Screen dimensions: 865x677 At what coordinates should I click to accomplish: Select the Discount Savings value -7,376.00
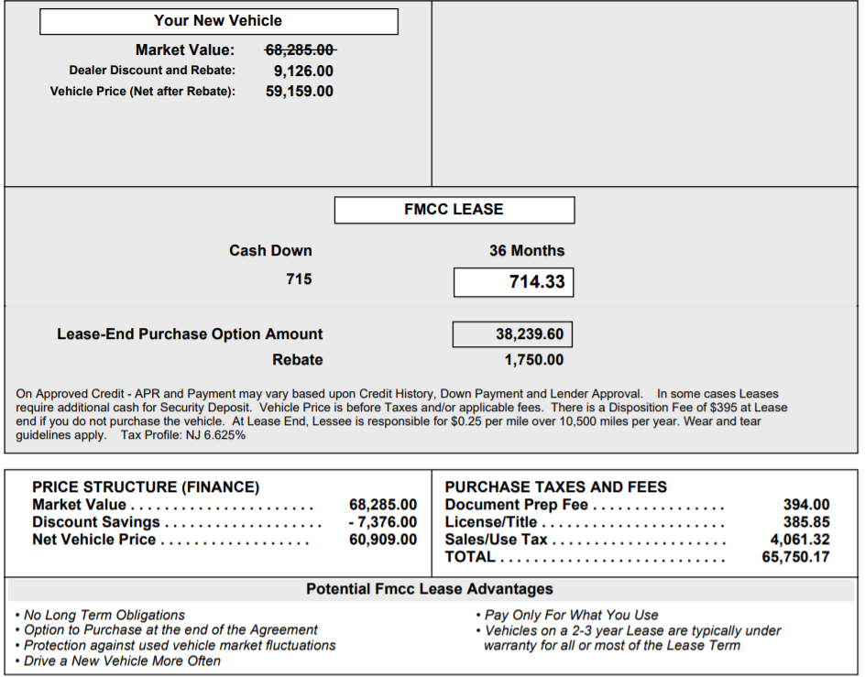[383, 522]
